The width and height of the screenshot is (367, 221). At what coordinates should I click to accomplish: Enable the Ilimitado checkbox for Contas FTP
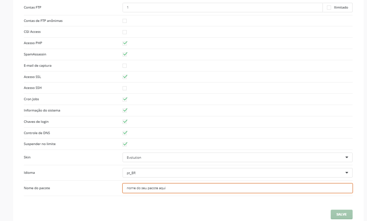[329, 8]
